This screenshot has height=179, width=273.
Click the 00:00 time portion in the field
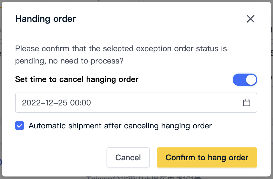tap(80, 103)
